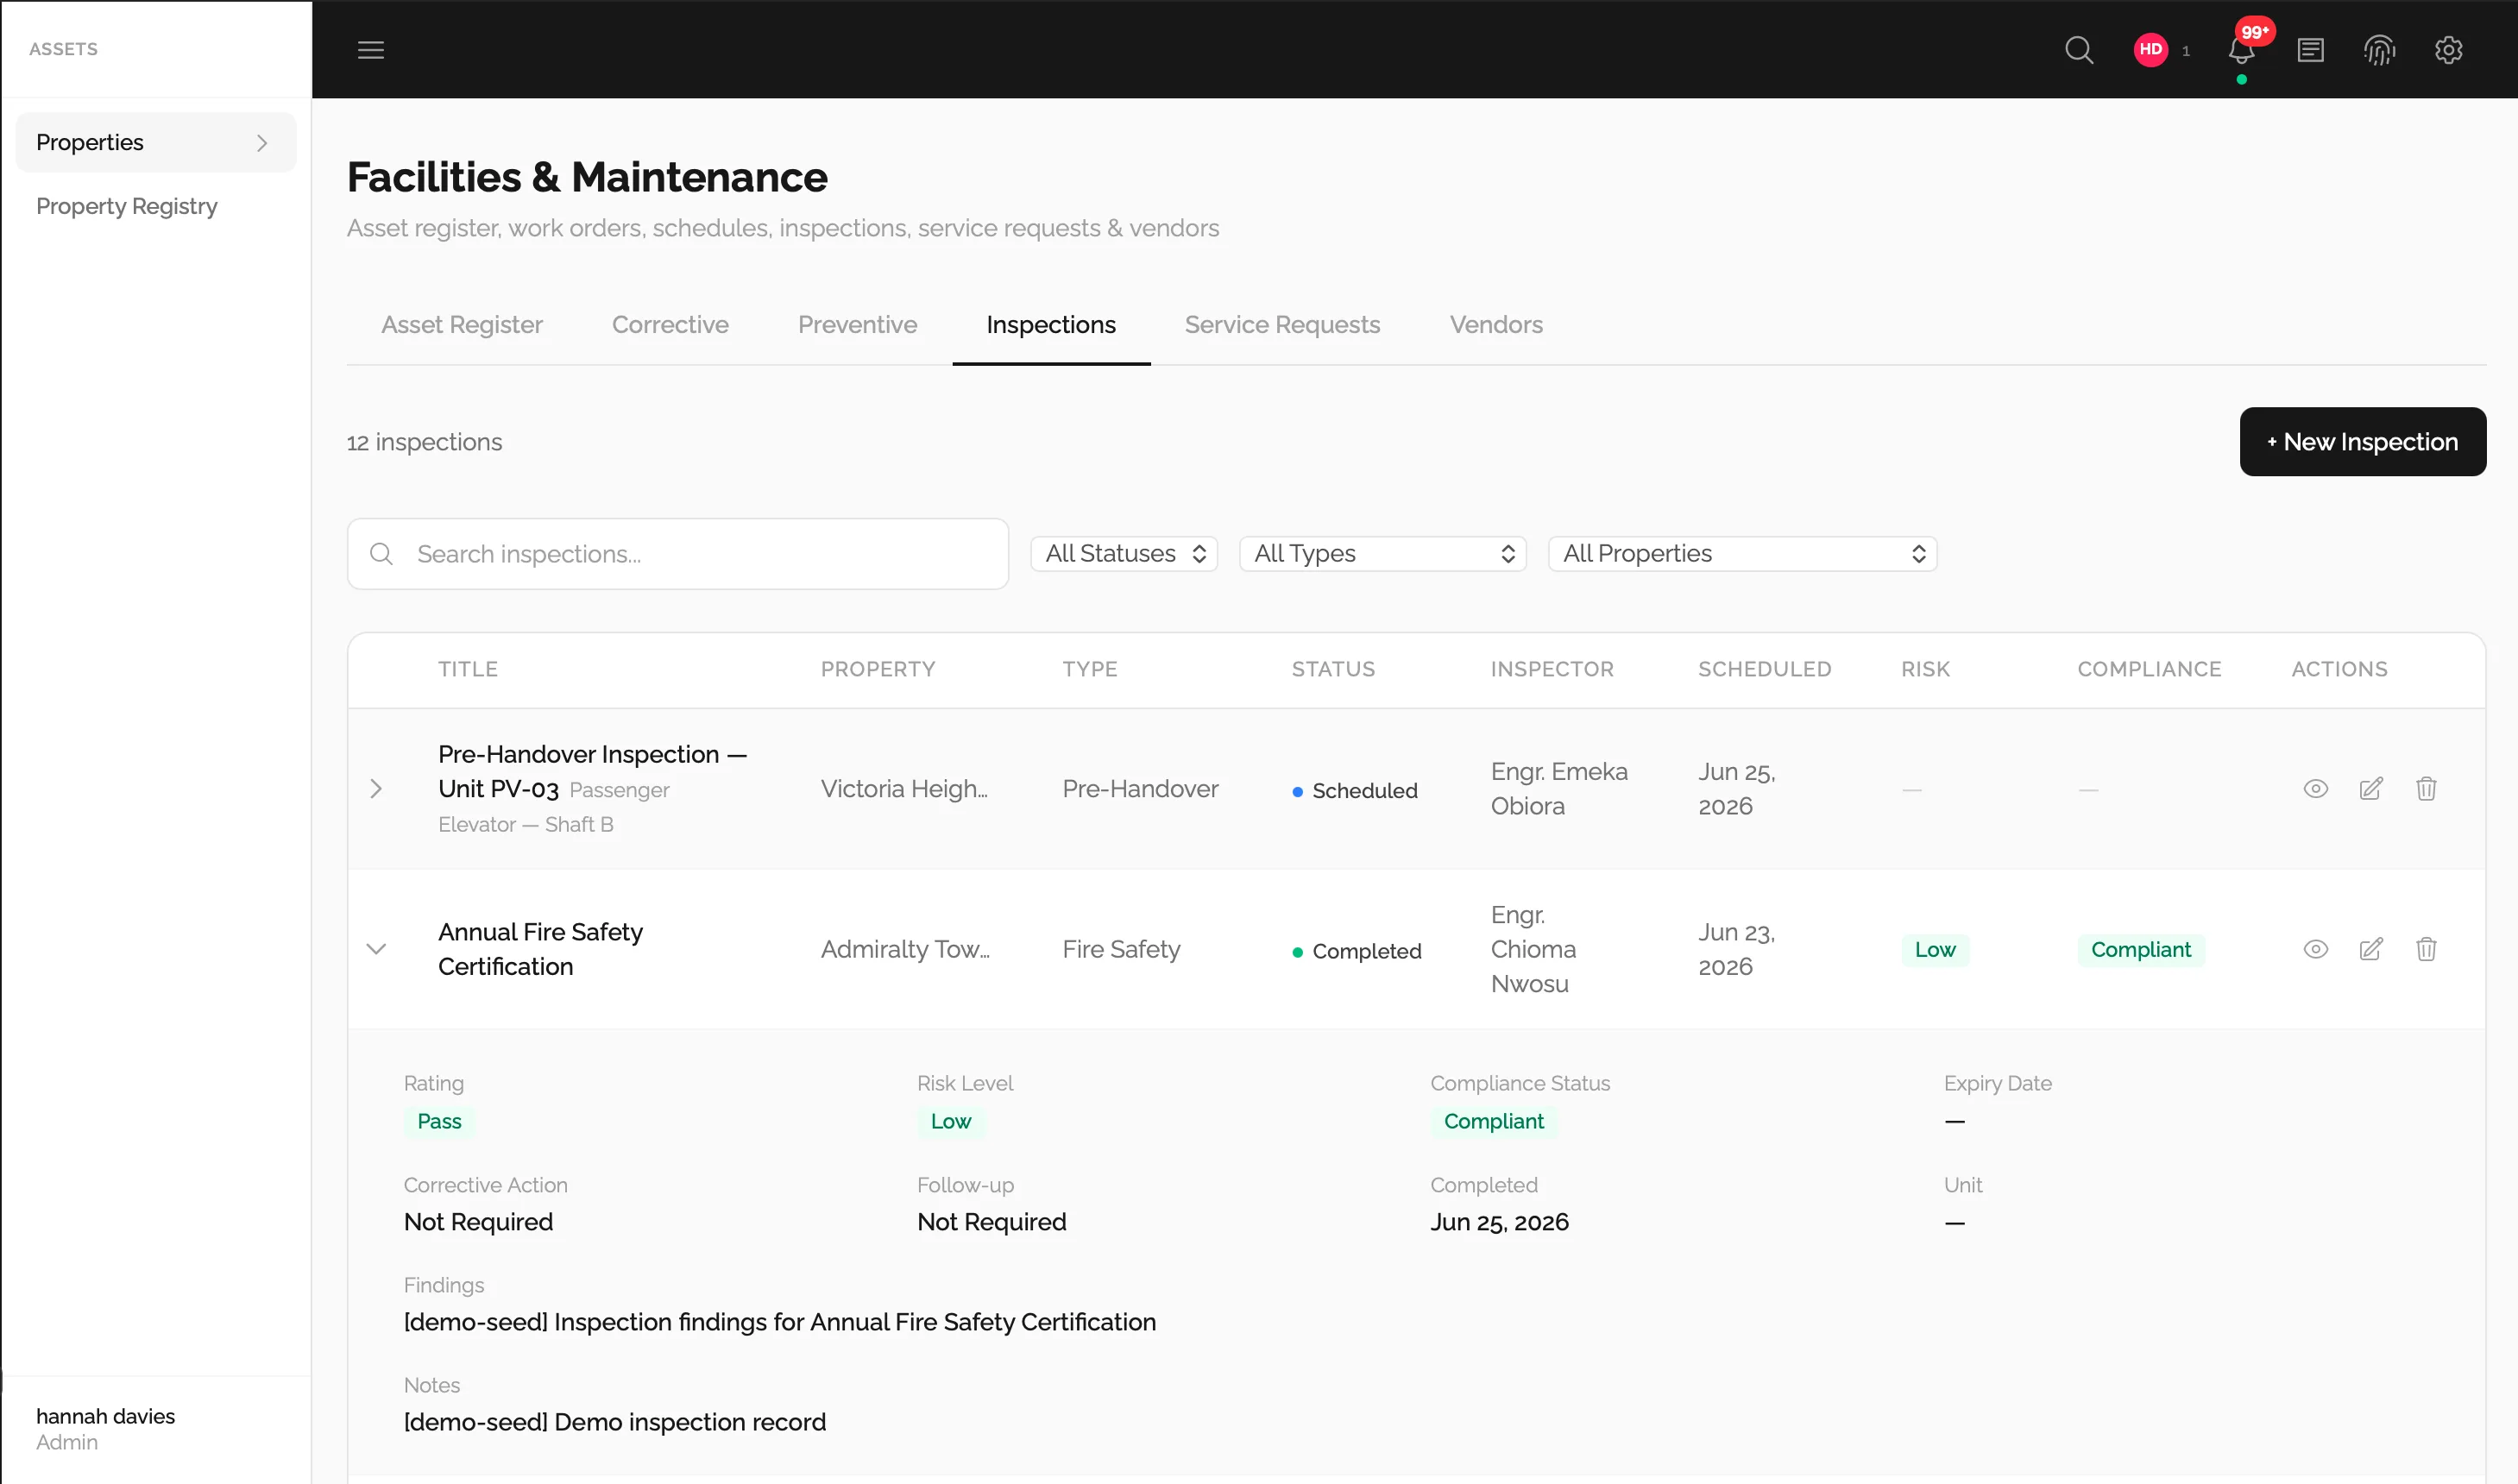Click the Pre-Handover type cell
2518x1484 pixels.
coord(1140,789)
